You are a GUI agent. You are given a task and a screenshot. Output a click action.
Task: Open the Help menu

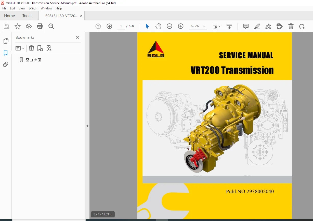[x=59, y=8]
